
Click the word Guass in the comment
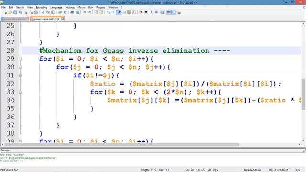113,51
